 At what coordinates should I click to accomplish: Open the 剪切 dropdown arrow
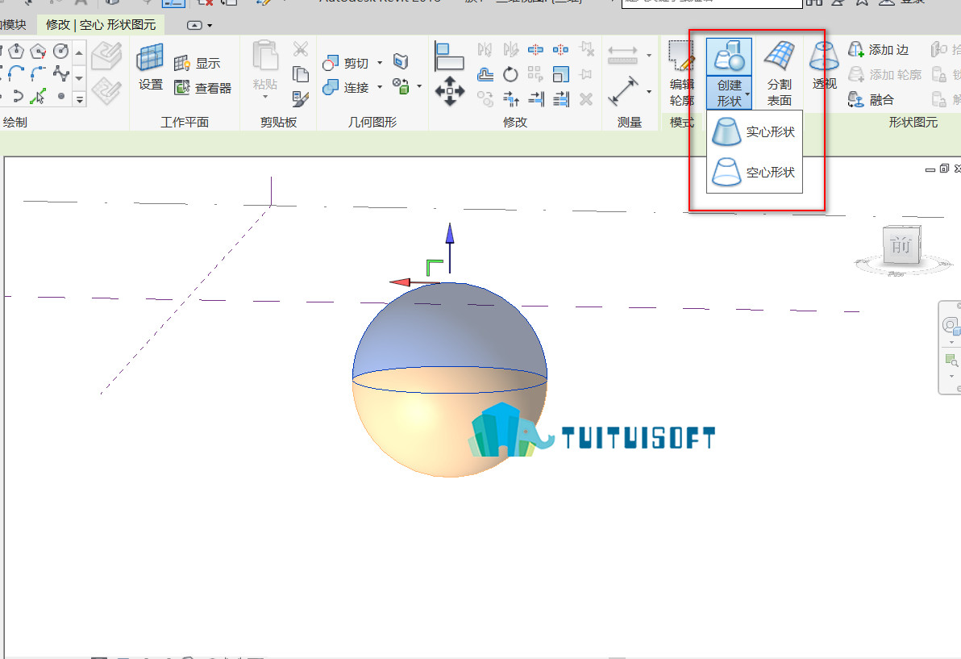(x=380, y=63)
